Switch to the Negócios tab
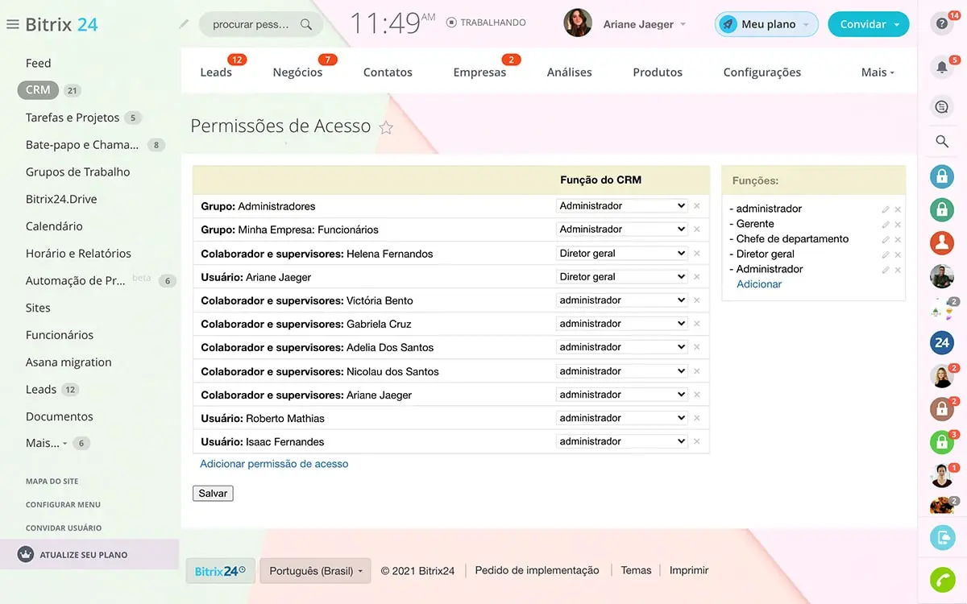Image resolution: width=967 pixels, height=604 pixels. tap(297, 72)
